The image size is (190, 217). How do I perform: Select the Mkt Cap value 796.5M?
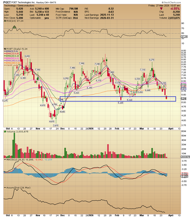(x=73, y=9)
